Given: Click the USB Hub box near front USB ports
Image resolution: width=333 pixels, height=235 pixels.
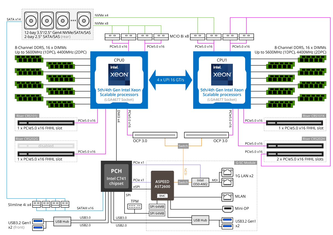Looking at the screenshot, I should (62, 221).
